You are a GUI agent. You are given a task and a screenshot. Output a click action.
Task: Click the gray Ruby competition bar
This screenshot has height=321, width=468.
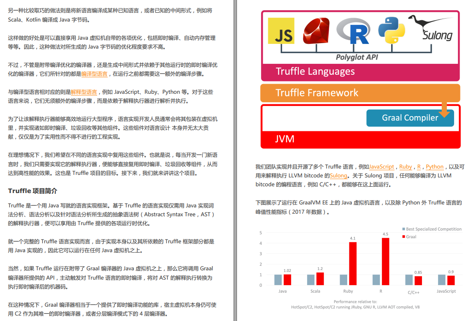coord(343,280)
